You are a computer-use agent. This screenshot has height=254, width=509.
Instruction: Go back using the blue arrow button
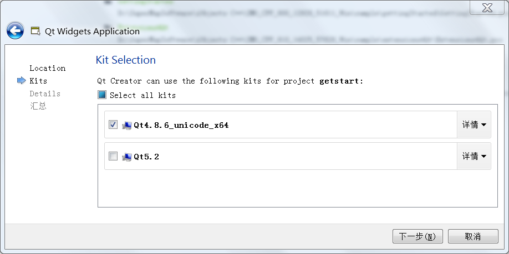[15, 31]
